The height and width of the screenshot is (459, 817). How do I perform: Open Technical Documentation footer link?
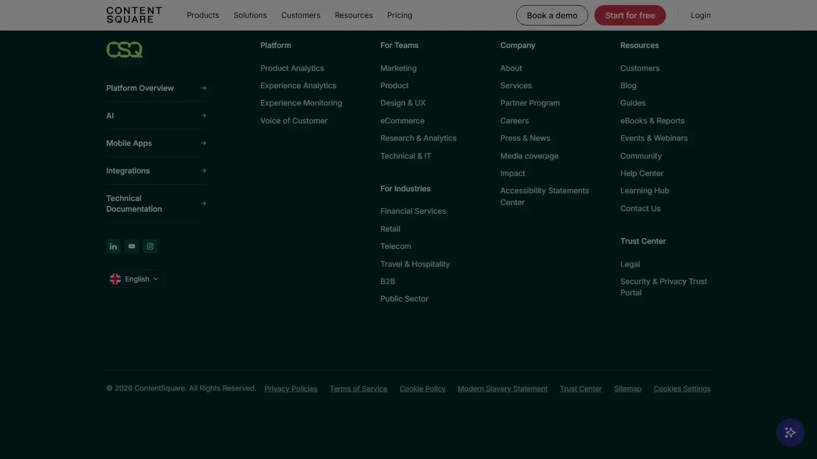[x=134, y=203]
